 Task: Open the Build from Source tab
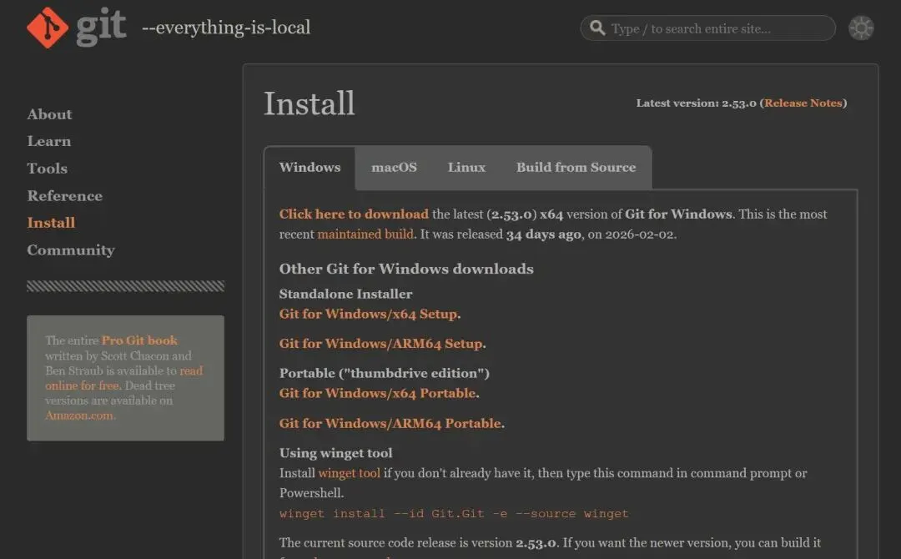click(x=576, y=167)
